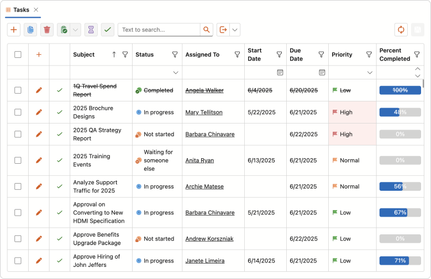Select the Approve Benefits Upgrade Package checkbox
The image size is (431, 279).
(x=18, y=239)
